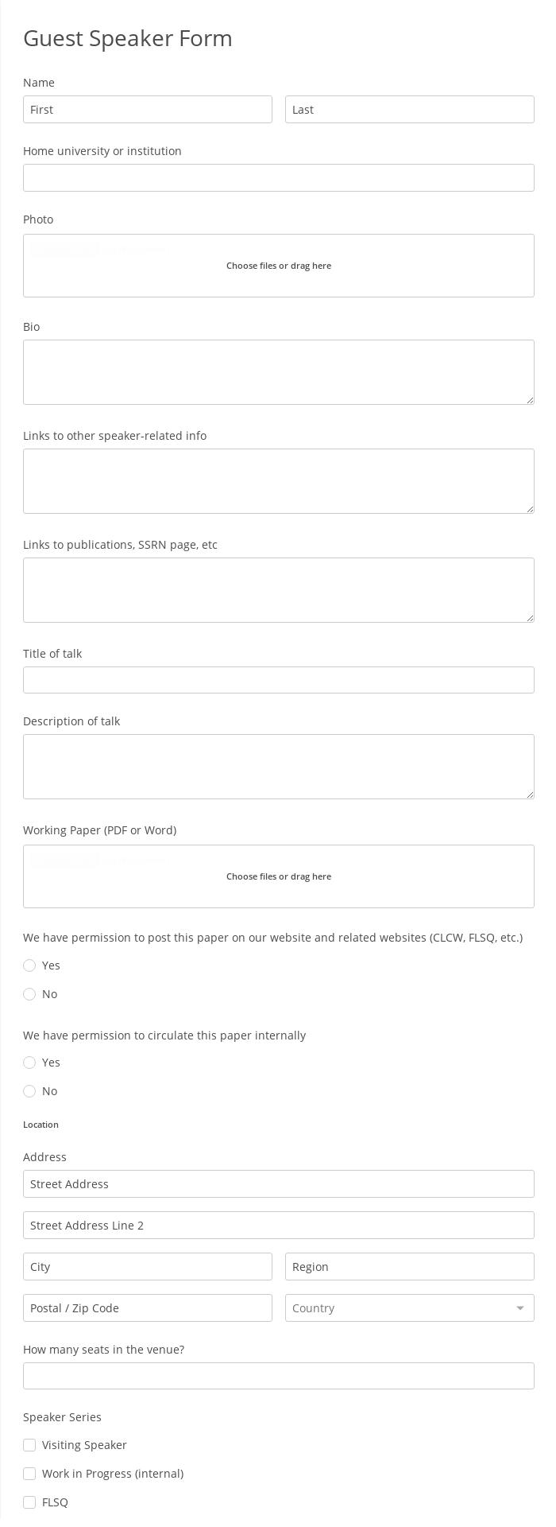Click the Last name input field

(x=409, y=109)
